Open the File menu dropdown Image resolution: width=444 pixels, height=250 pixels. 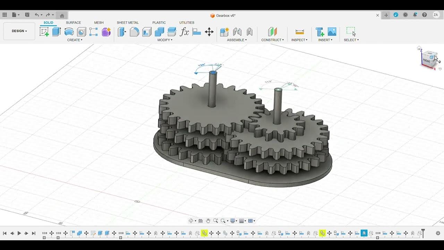[x=16, y=15]
